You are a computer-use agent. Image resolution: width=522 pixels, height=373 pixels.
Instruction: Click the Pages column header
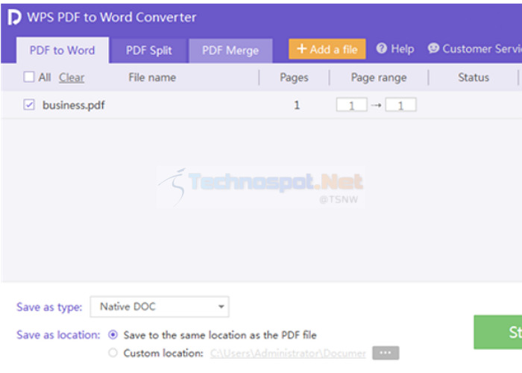coord(294,78)
